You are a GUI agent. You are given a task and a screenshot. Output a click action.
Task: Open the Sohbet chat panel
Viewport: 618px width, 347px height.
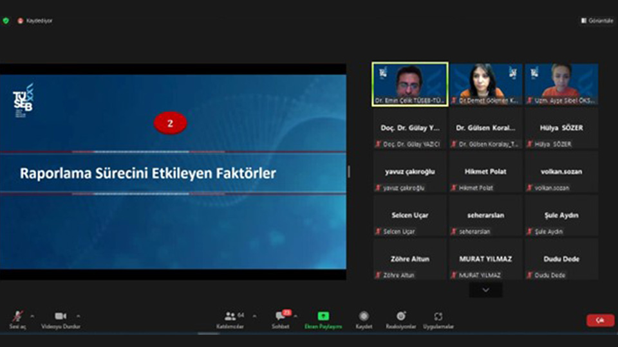(280, 317)
